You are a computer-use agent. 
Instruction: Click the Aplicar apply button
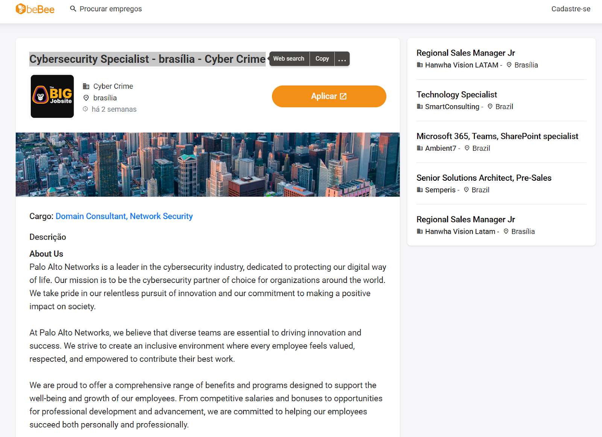[x=329, y=96]
